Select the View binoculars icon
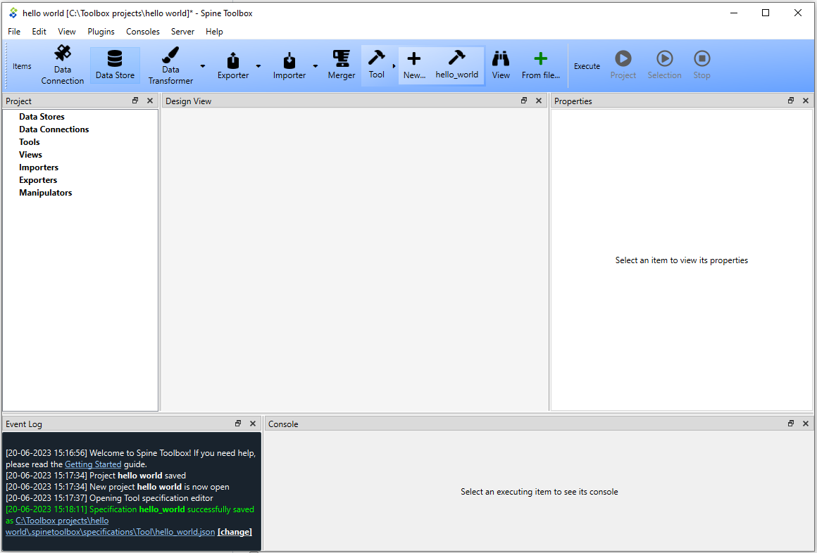 coord(501,65)
